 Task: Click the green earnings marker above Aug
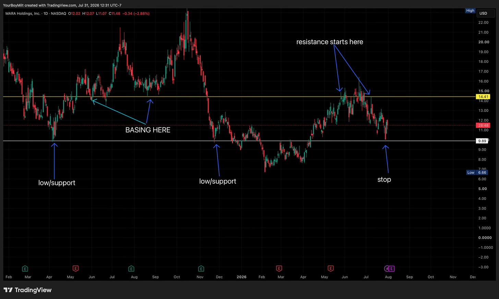[131, 269]
